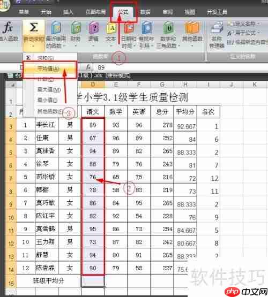Select column D header
Viewport: 268px width, 297px height.
[x=93, y=85]
